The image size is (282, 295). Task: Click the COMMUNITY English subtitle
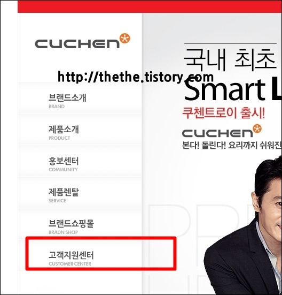pos(63,170)
